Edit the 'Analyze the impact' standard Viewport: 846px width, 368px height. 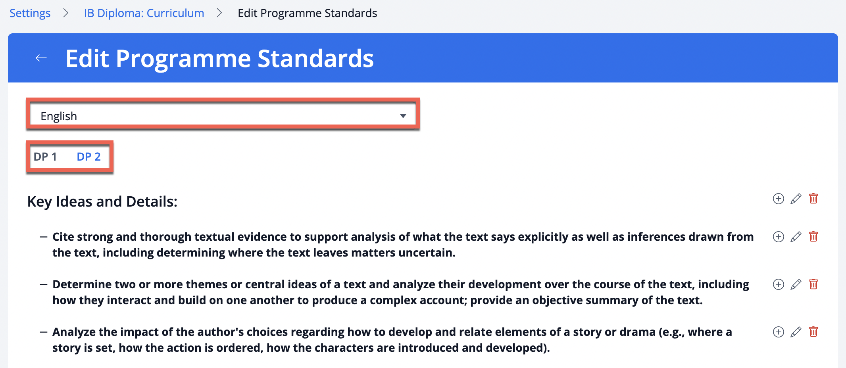(x=796, y=332)
